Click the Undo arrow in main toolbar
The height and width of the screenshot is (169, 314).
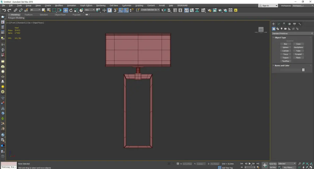4,10
